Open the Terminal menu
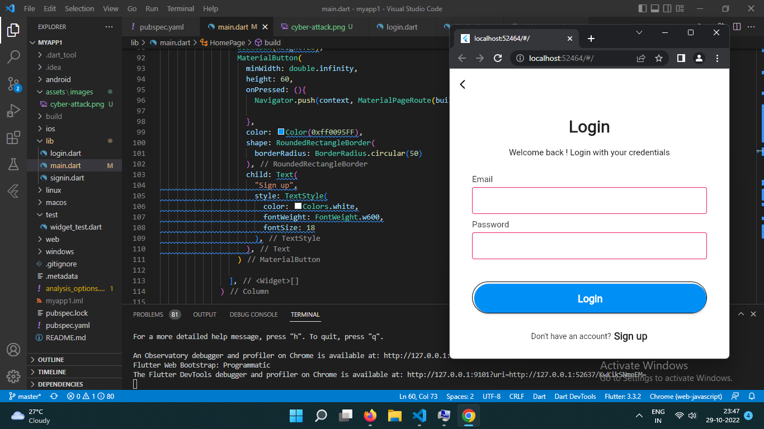This screenshot has width=764, height=429. (180, 8)
